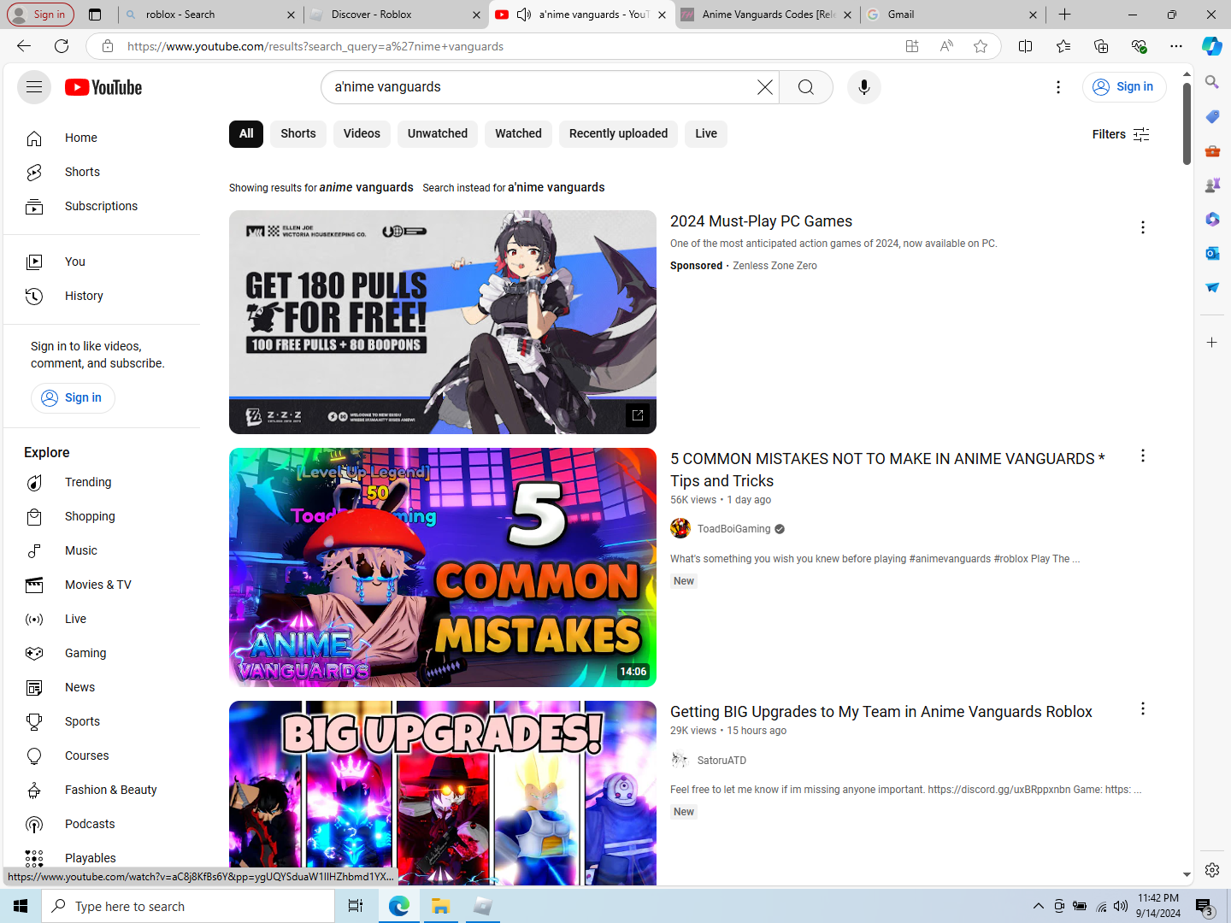Click the YouTube logo

coord(103,87)
